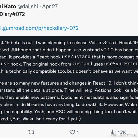The image size is (138, 138).
Task: Click the like count showing 1
Action: click(x=78, y=132)
